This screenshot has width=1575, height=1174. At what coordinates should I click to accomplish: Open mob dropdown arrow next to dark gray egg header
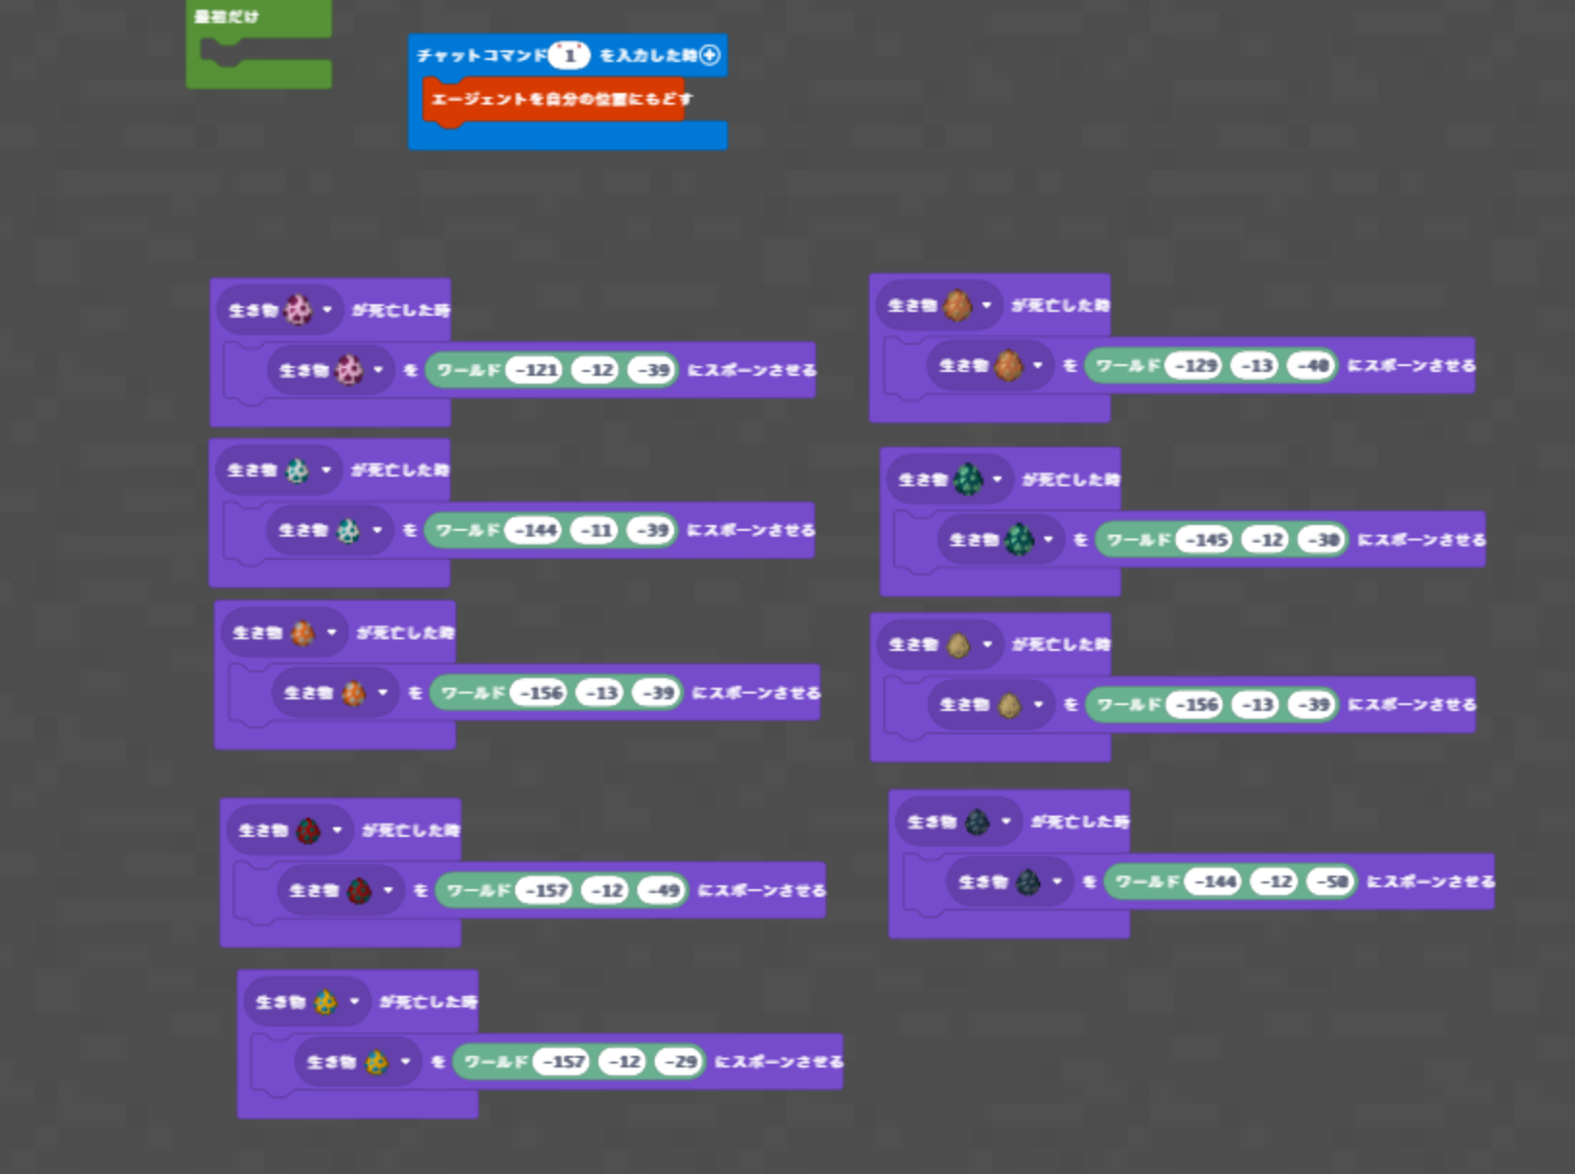(x=1006, y=822)
